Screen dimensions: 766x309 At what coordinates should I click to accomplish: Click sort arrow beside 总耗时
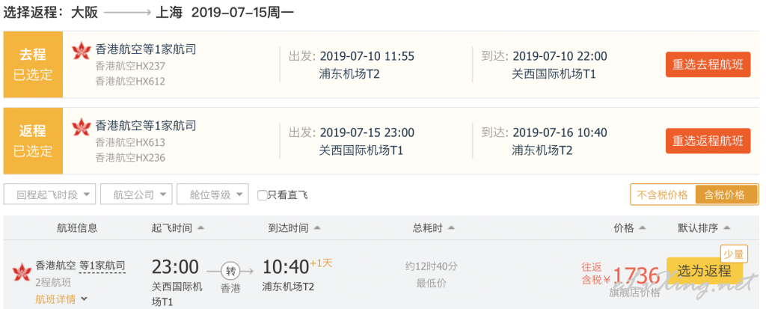click(x=451, y=228)
